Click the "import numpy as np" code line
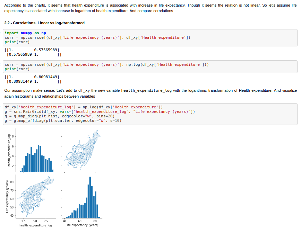The height and width of the screenshot is (233, 301). [x=25, y=33]
